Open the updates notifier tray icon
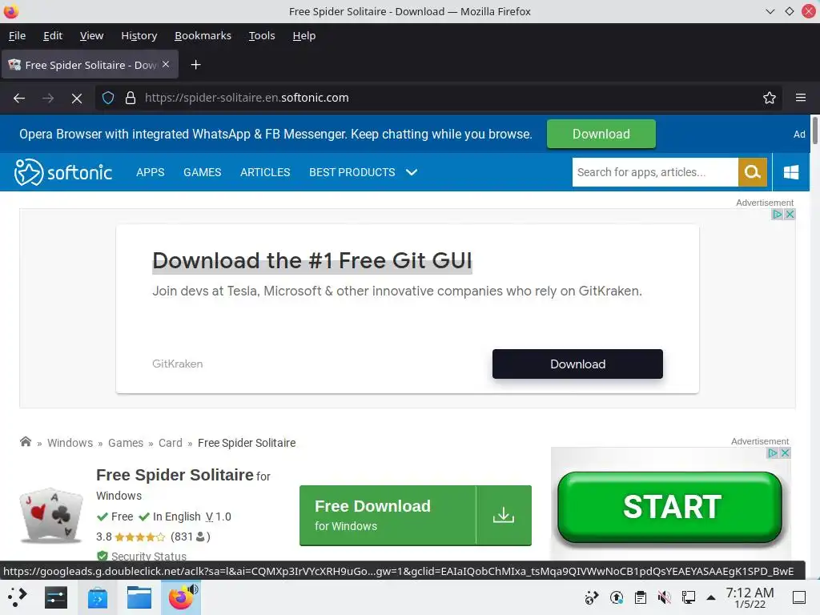This screenshot has width=820, height=615. pyautogui.click(x=617, y=597)
